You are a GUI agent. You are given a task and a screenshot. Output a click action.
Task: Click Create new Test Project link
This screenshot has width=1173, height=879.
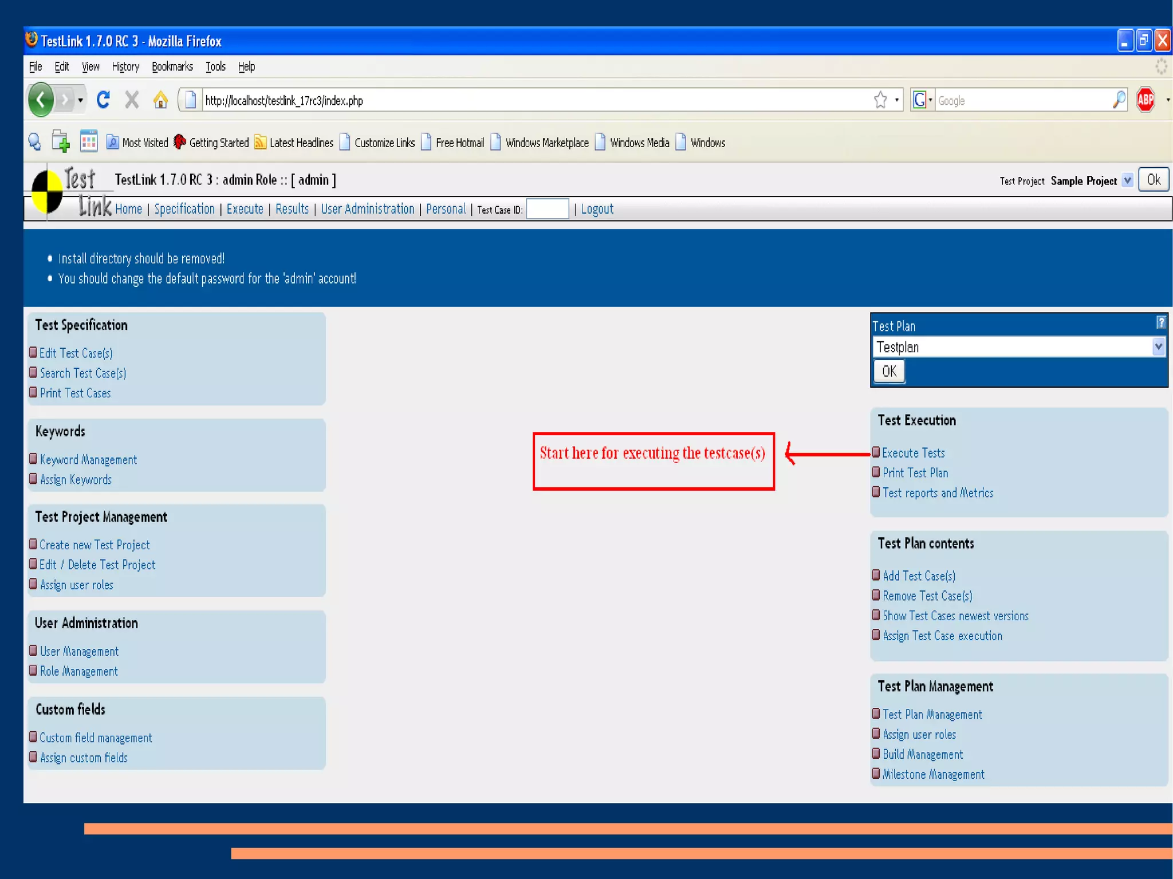[x=95, y=545]
